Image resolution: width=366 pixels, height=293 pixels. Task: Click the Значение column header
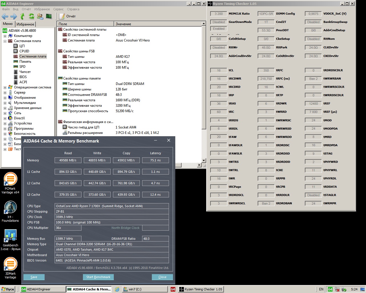point(158,24)
